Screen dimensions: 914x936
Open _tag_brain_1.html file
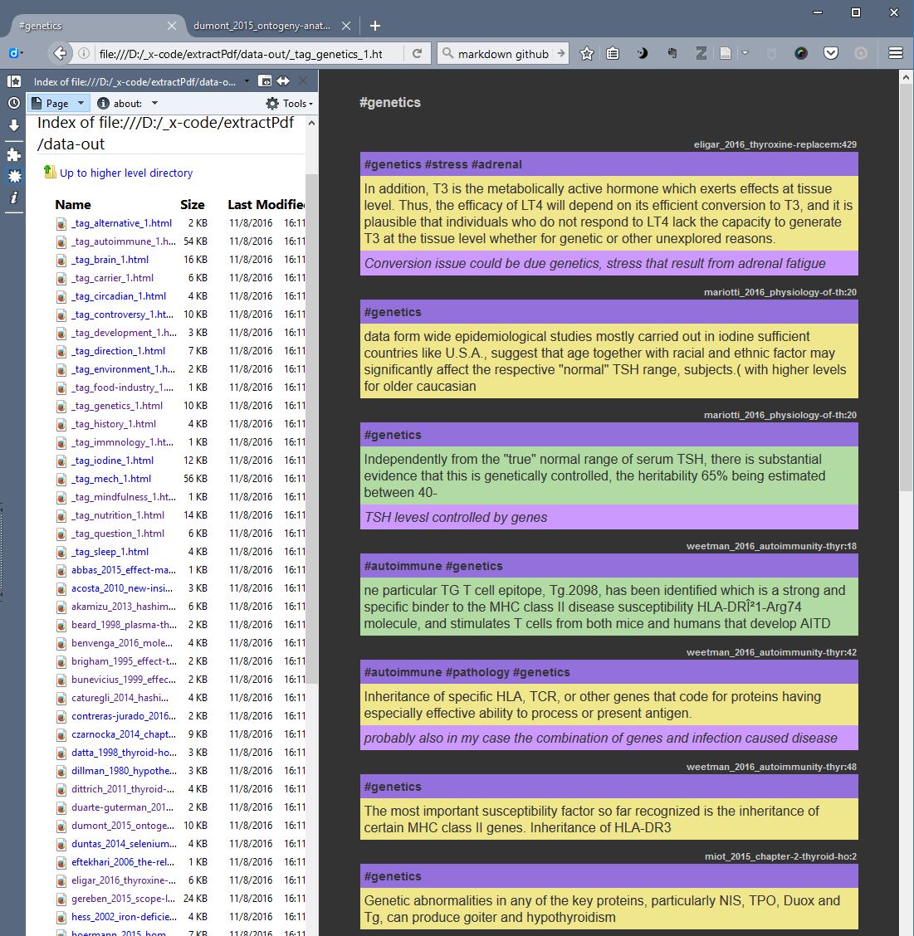pyautogui.click(x=110, y=260)
